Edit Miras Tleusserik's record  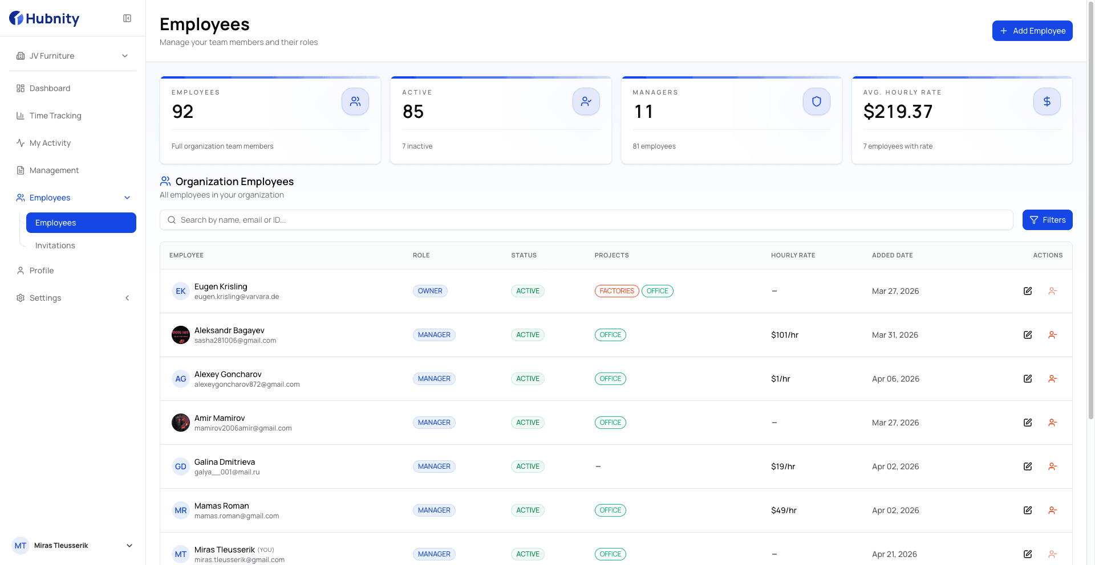click(x=1028, y=554)
